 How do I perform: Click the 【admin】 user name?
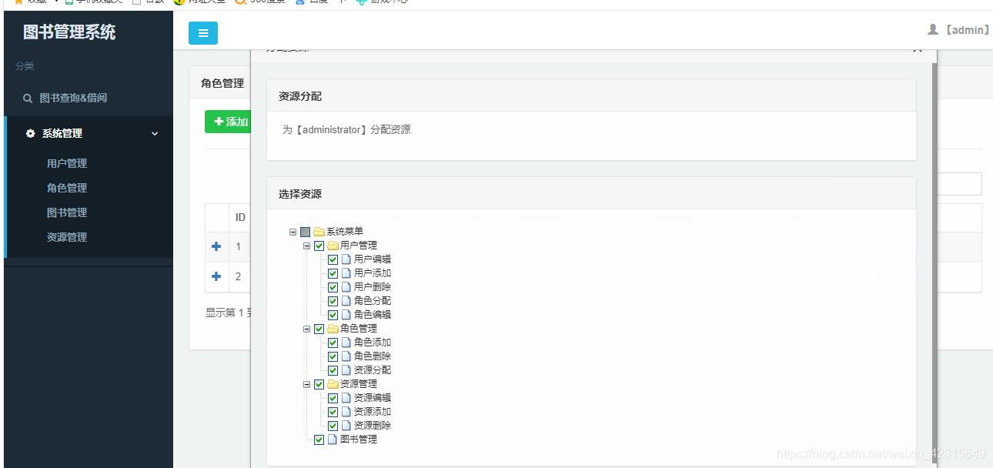pos(968,30)
